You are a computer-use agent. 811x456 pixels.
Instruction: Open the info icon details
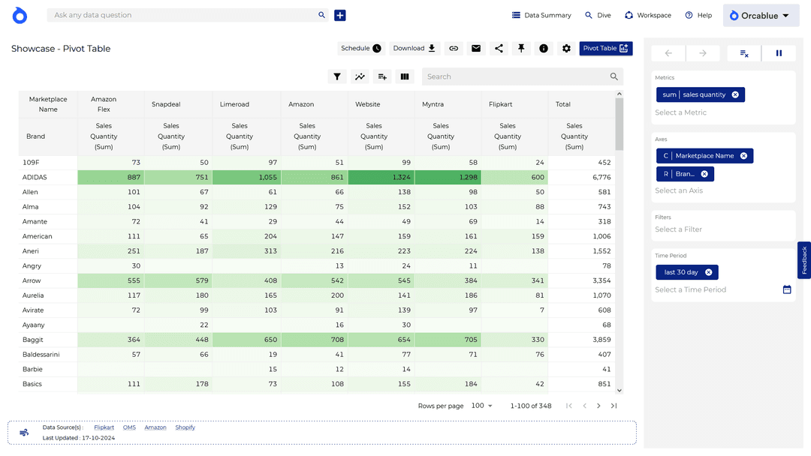tap(544, 49)
